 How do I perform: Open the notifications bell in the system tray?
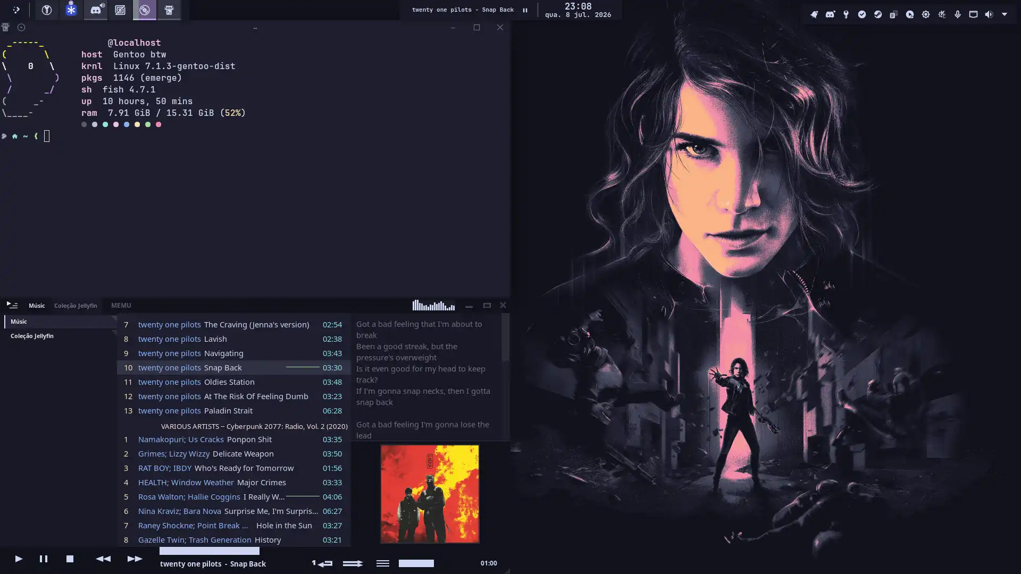click(814, 14)
